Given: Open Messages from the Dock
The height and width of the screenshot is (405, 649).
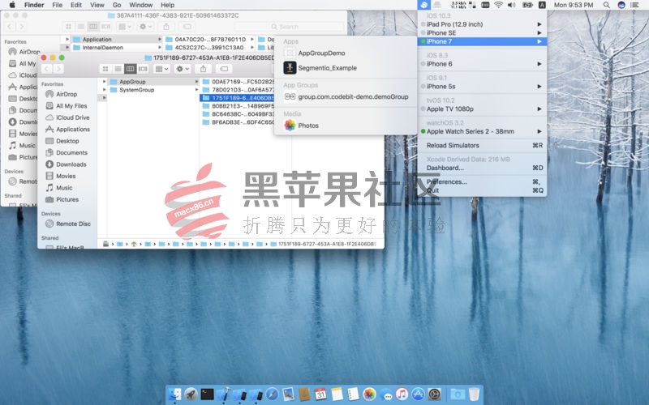Looking at the screenshot, I should tap(386, 394).
